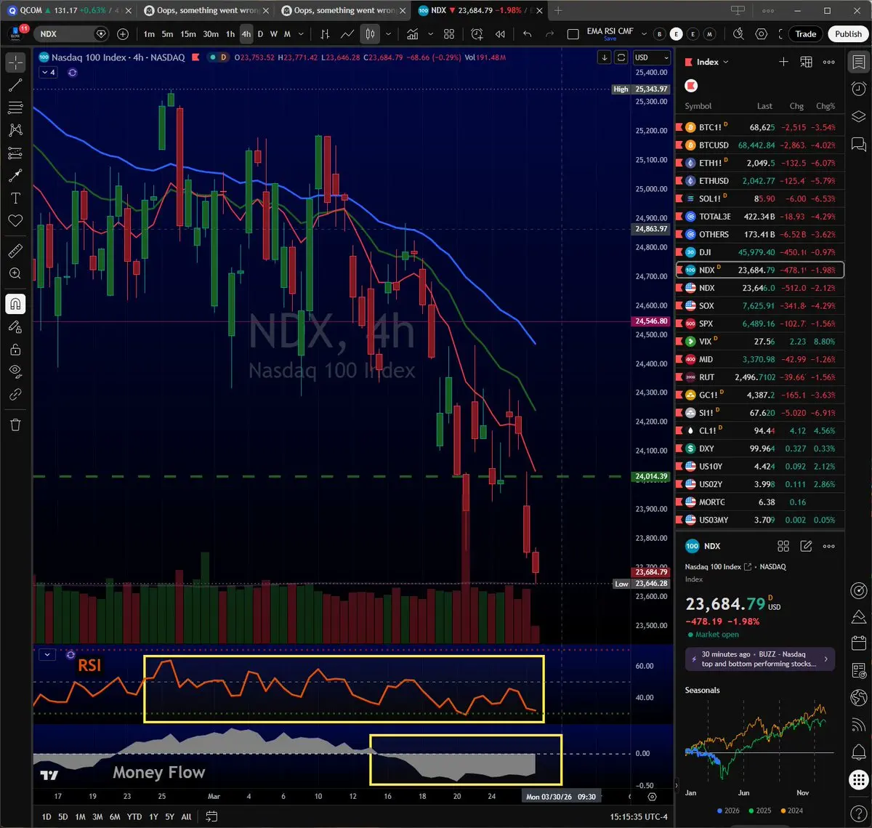This screenshot has height=828, width=872.
Task: Select the trend line drawing tool
Action: [x=15, y=85]
